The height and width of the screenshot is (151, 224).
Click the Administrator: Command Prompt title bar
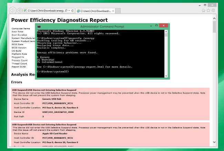point(102,26)
